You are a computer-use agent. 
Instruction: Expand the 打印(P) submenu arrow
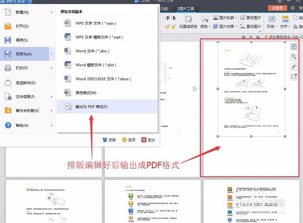(x=52, y=68)
